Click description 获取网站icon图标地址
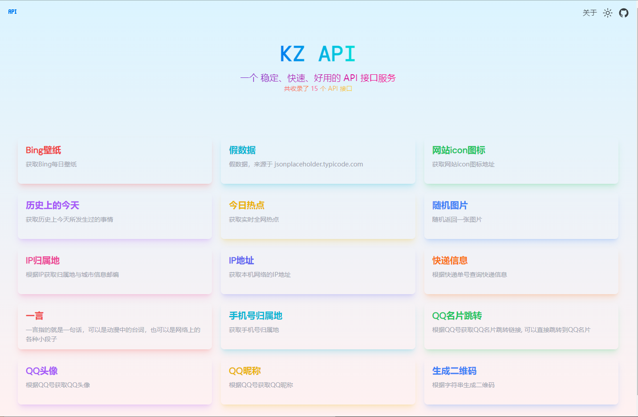Screen dimensions: 638x417 click(x=463, y=164)
